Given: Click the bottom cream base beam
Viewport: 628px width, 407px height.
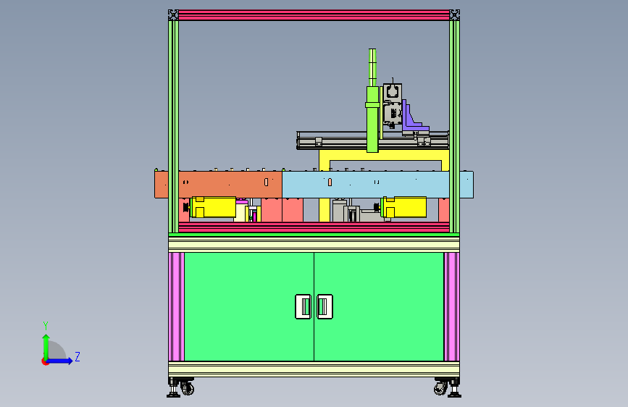Looking at the screenshot, I should [x=314, y=369].
